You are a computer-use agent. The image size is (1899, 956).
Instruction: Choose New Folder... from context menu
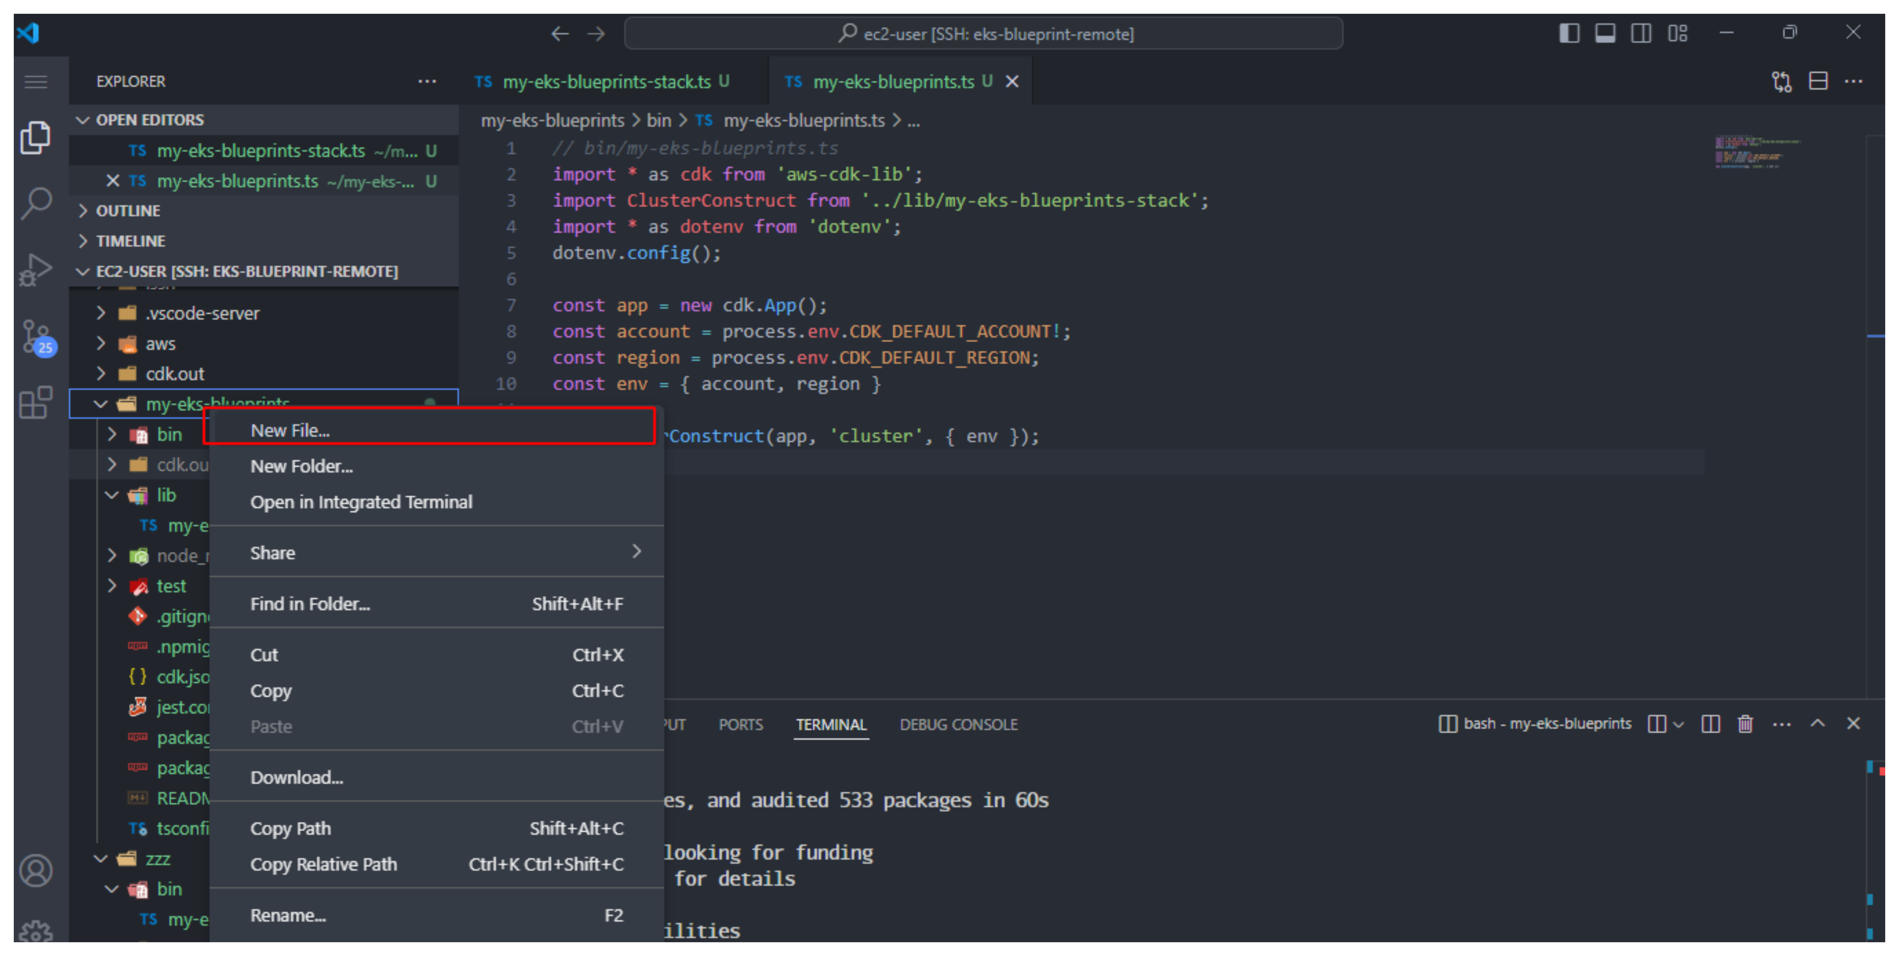point(437,466)
